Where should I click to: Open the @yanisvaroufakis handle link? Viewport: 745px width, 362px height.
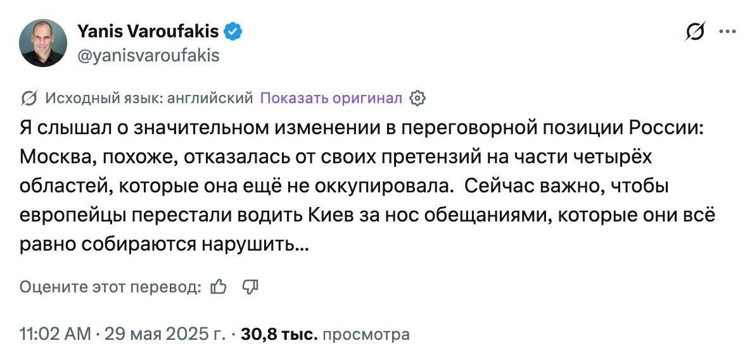148,56
